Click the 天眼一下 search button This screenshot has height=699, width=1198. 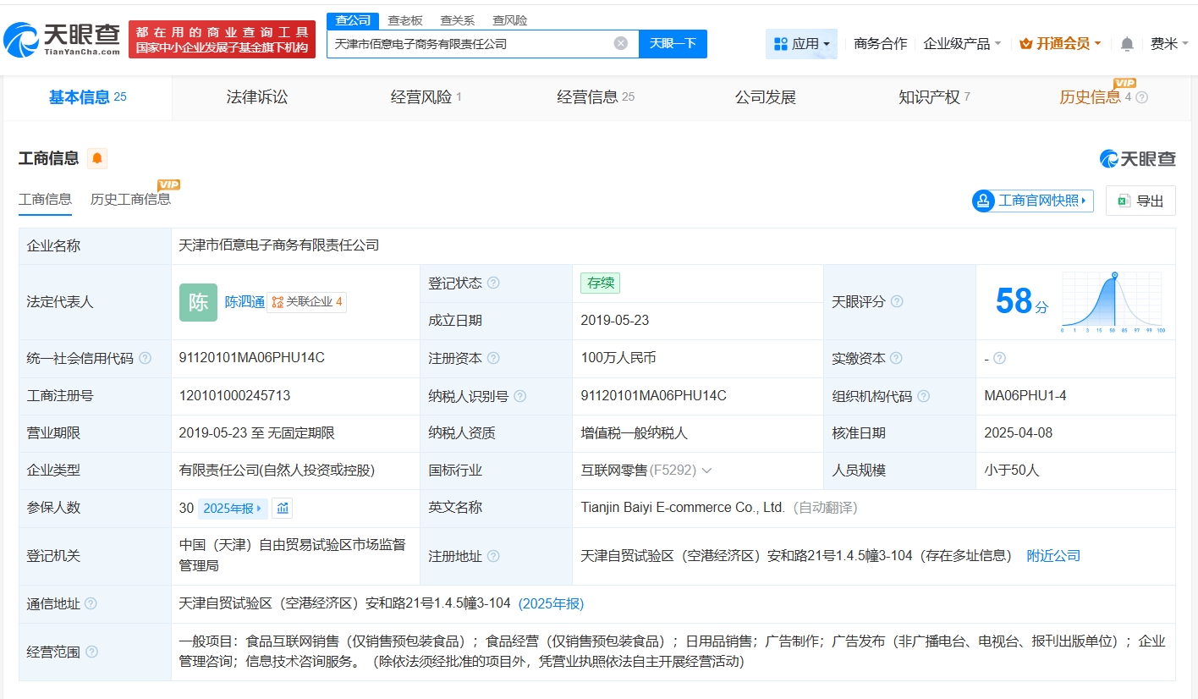(x=673, y=44)
